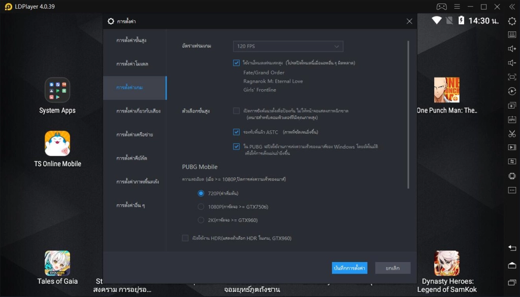Screen dimensions: 520x297
Task: Collapse the right sidebar with double chevron
Action: click(x=512, y=7)
